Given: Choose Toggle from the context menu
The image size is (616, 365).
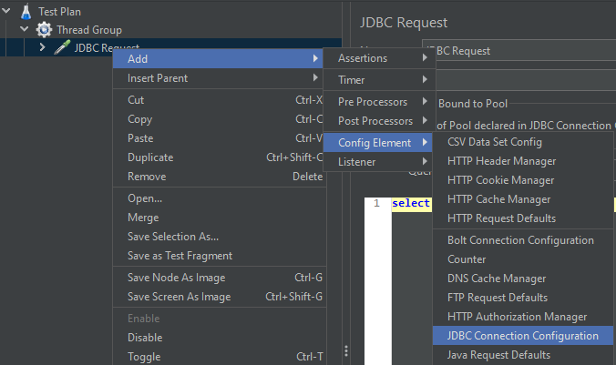Looking at the screenshot, I should coord(220,357).
